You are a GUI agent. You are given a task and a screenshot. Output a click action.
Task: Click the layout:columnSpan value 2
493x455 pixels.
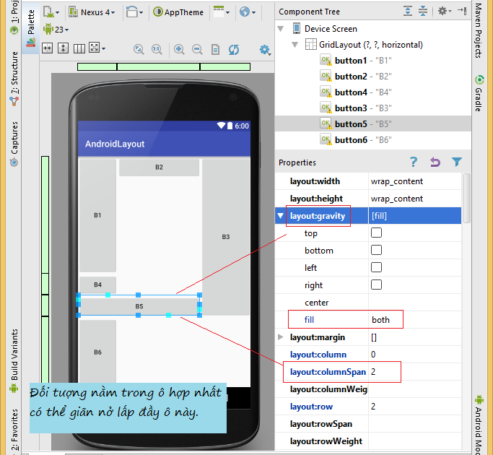pyautogui.click(x=373, y=372)
